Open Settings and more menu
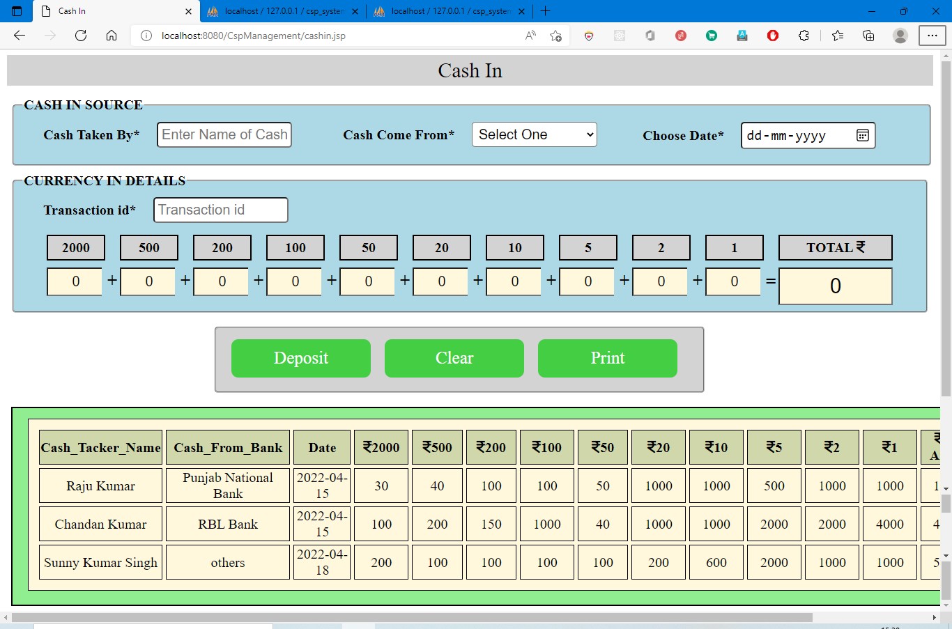Screen dimensions: 952x629 point(932,36)
